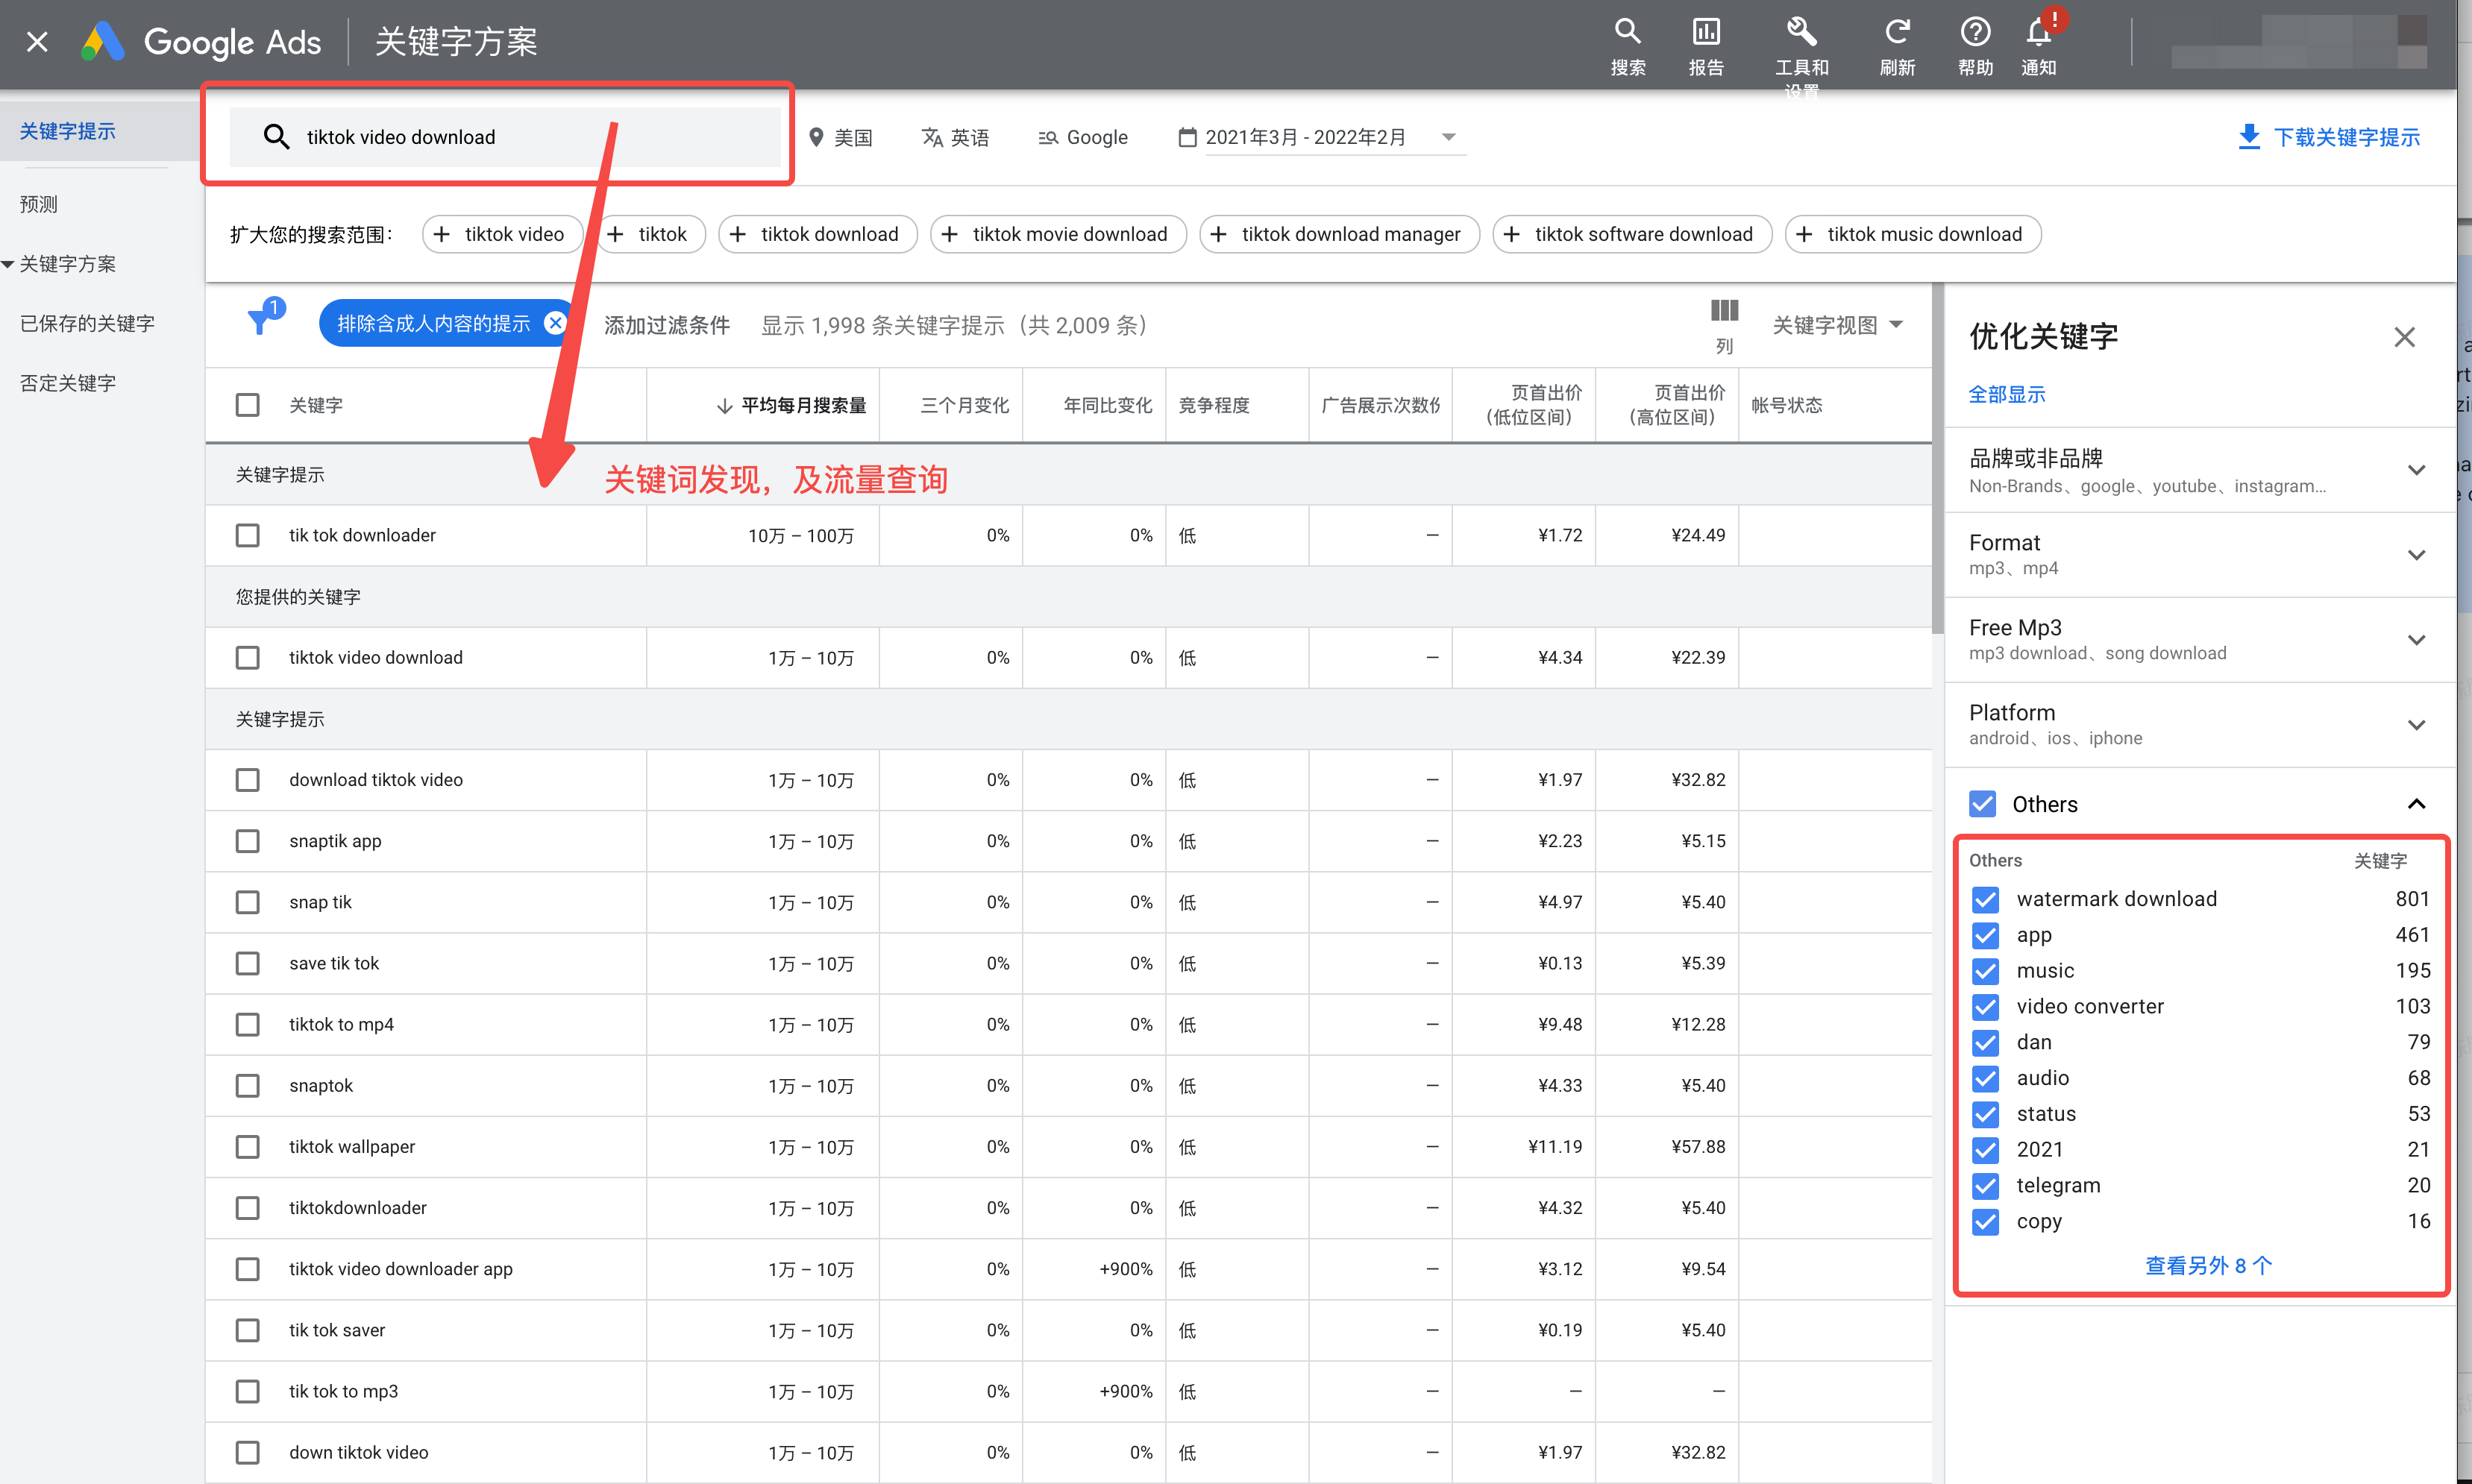Screen dimensions: 2472x1484
Task: Open 否定关键字 in sidebar
Action: coord(67,383)
